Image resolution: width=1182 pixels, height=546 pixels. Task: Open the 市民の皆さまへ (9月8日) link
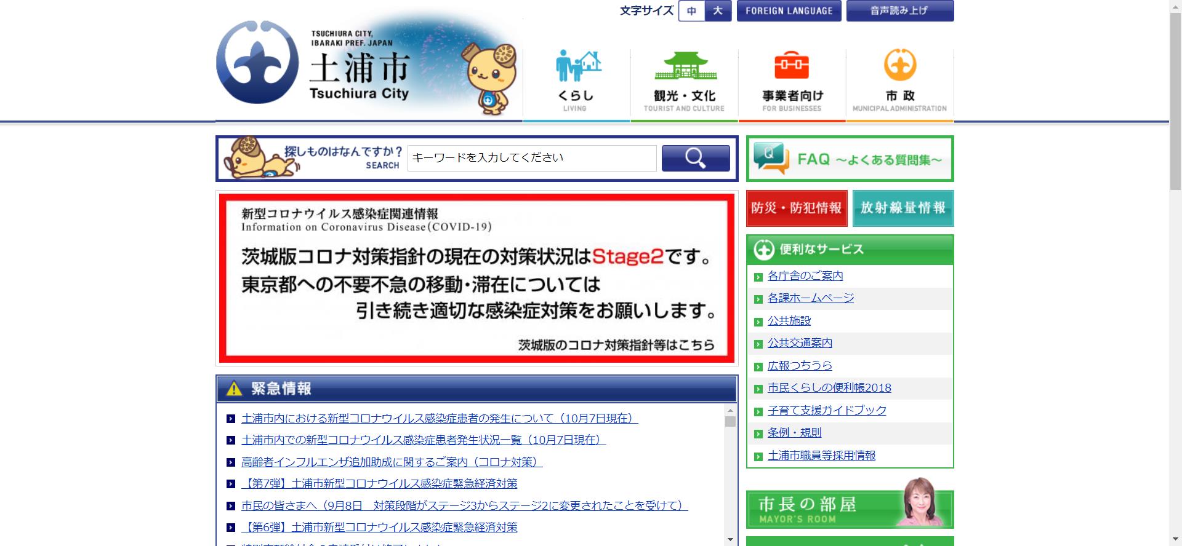pyautogui.click(x=464, y=505)
